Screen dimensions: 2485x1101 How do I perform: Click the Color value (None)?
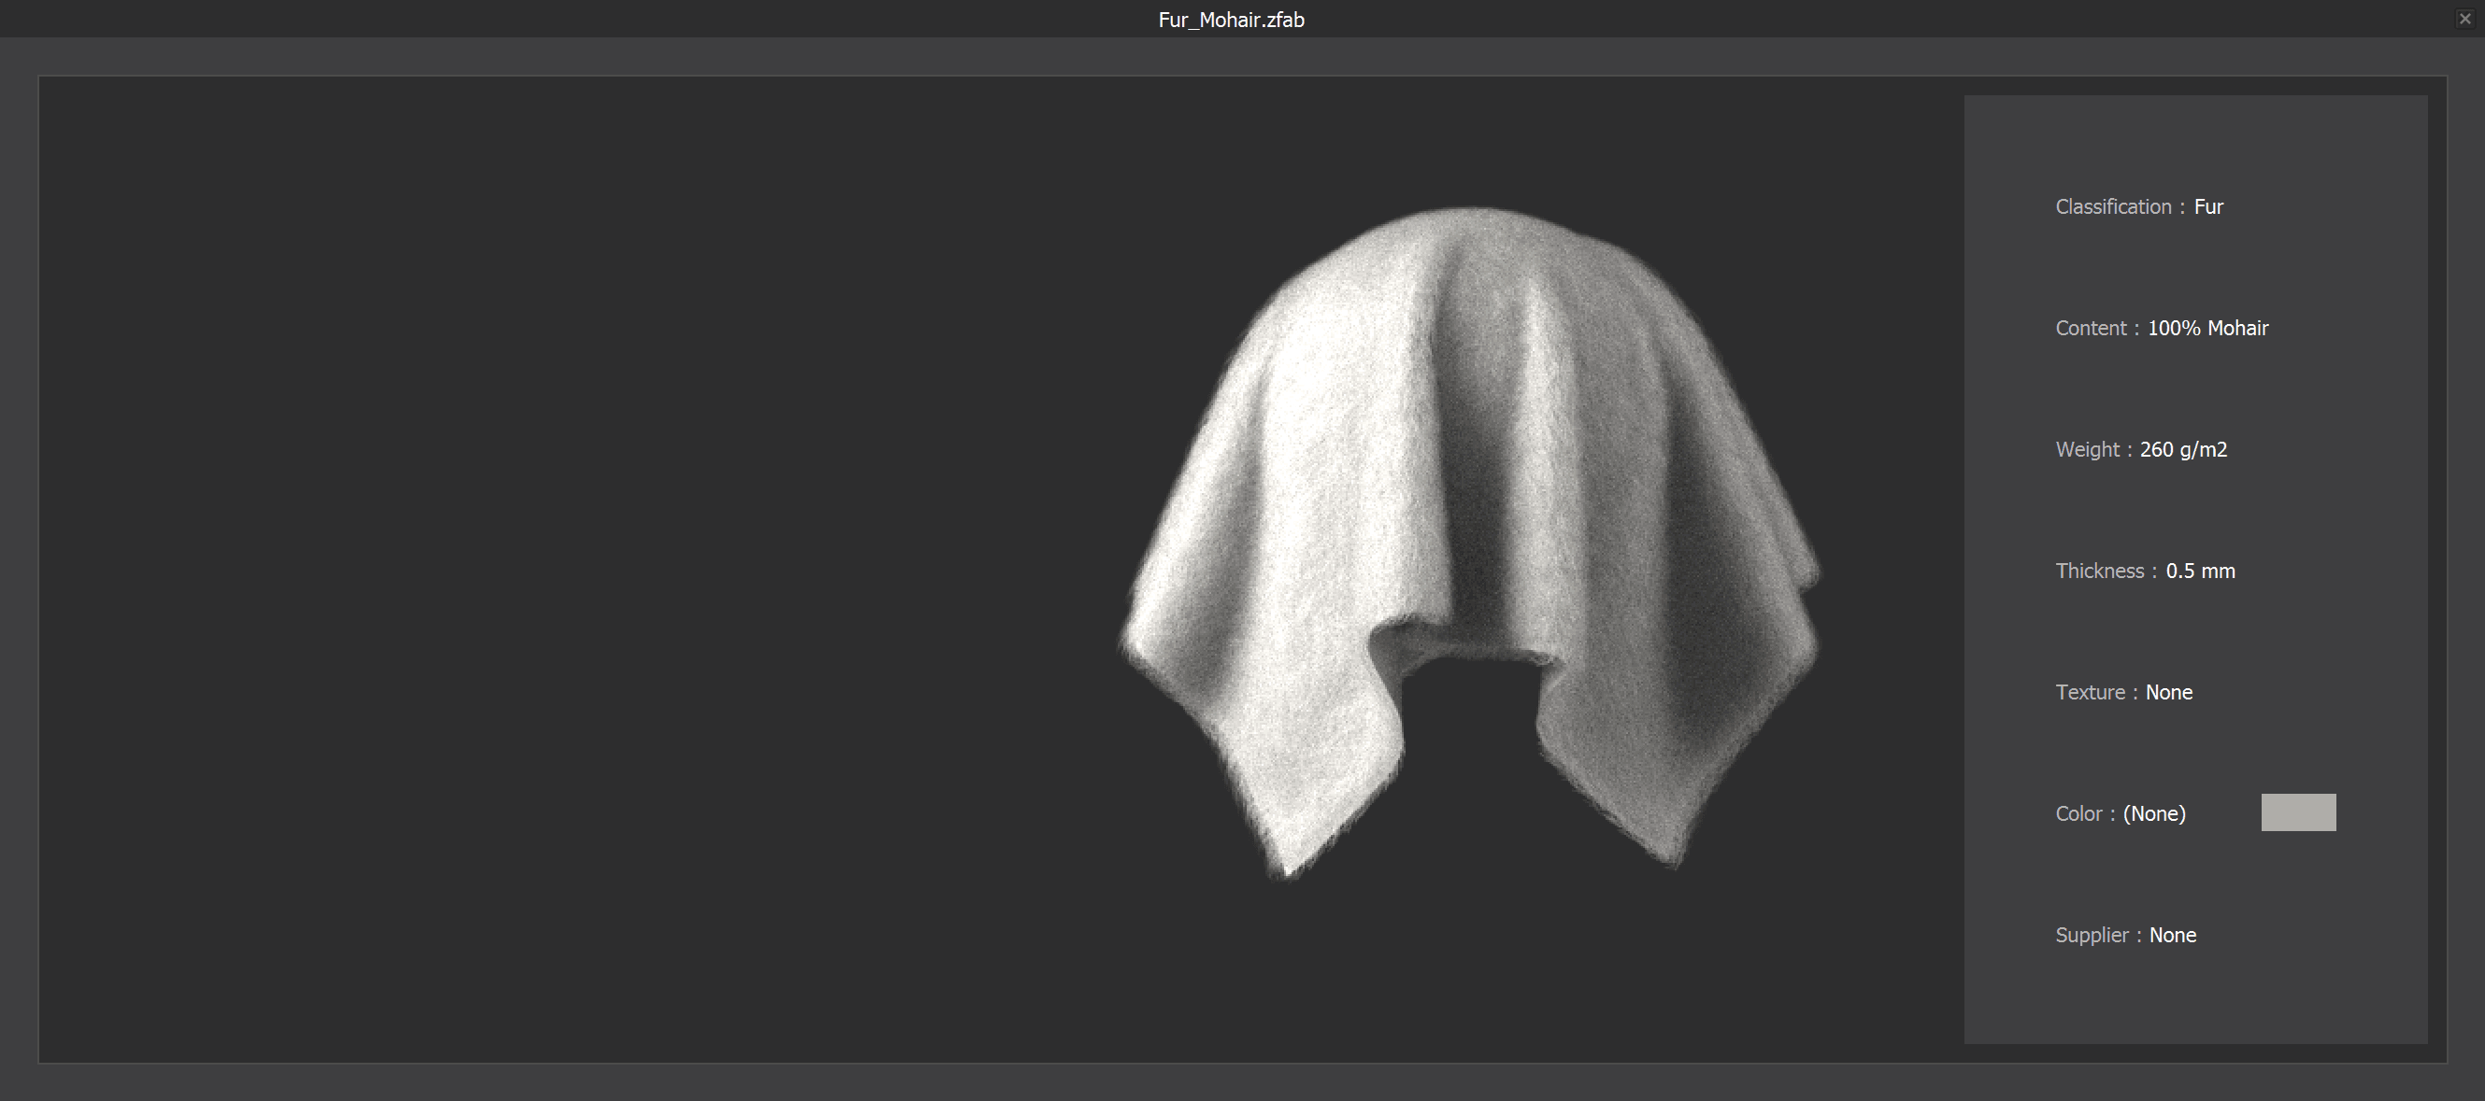2154,814
